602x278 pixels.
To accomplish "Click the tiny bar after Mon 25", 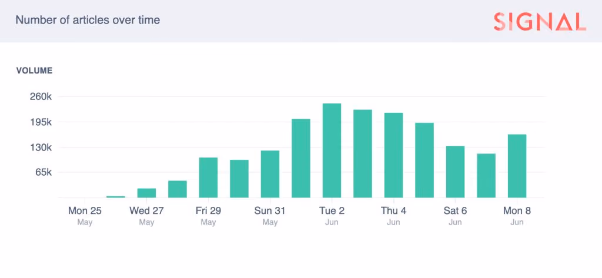I will coord(116,196).
